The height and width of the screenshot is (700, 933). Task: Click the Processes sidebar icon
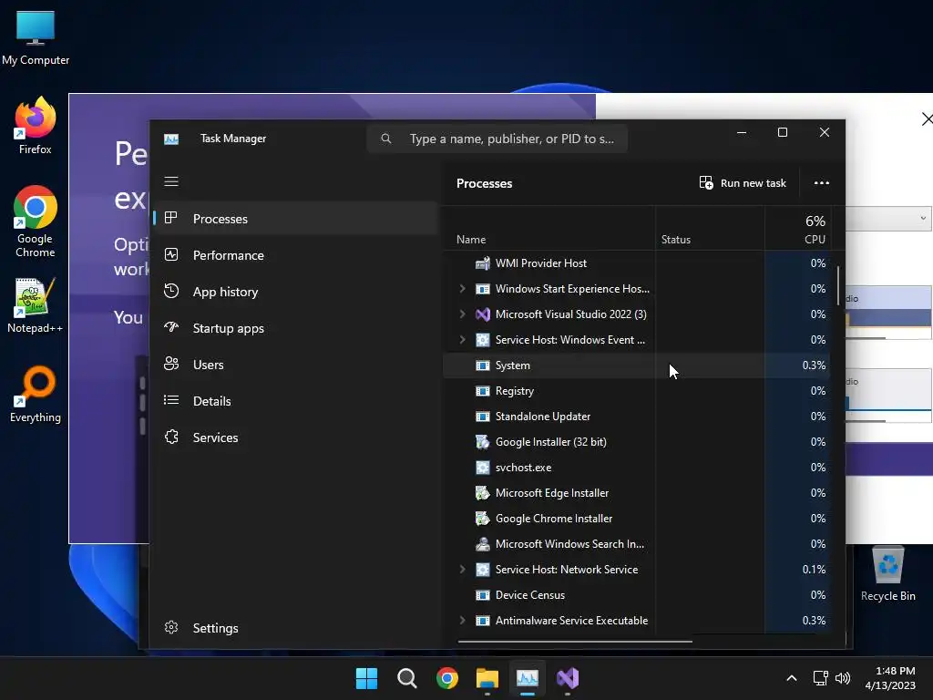(x=170, y=218)
